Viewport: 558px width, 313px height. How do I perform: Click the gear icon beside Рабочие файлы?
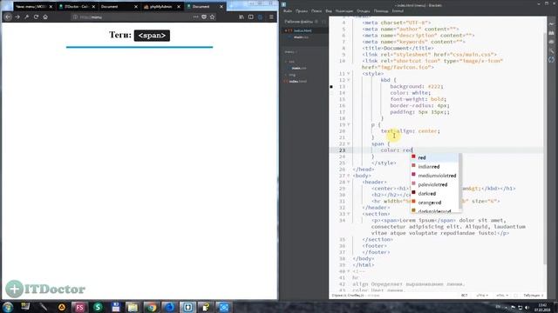tap(316, 22)
